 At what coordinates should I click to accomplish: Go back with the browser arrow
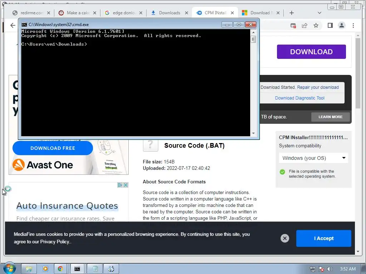click(x=13, y=25)
